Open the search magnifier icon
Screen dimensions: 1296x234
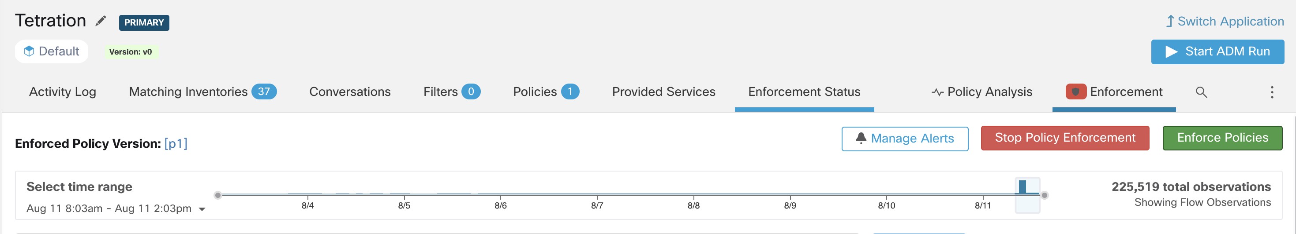1201,92
